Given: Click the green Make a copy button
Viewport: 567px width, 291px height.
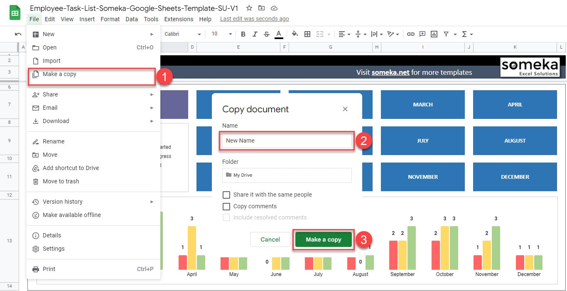Looking at the screenshot, I should pos(323,239).
